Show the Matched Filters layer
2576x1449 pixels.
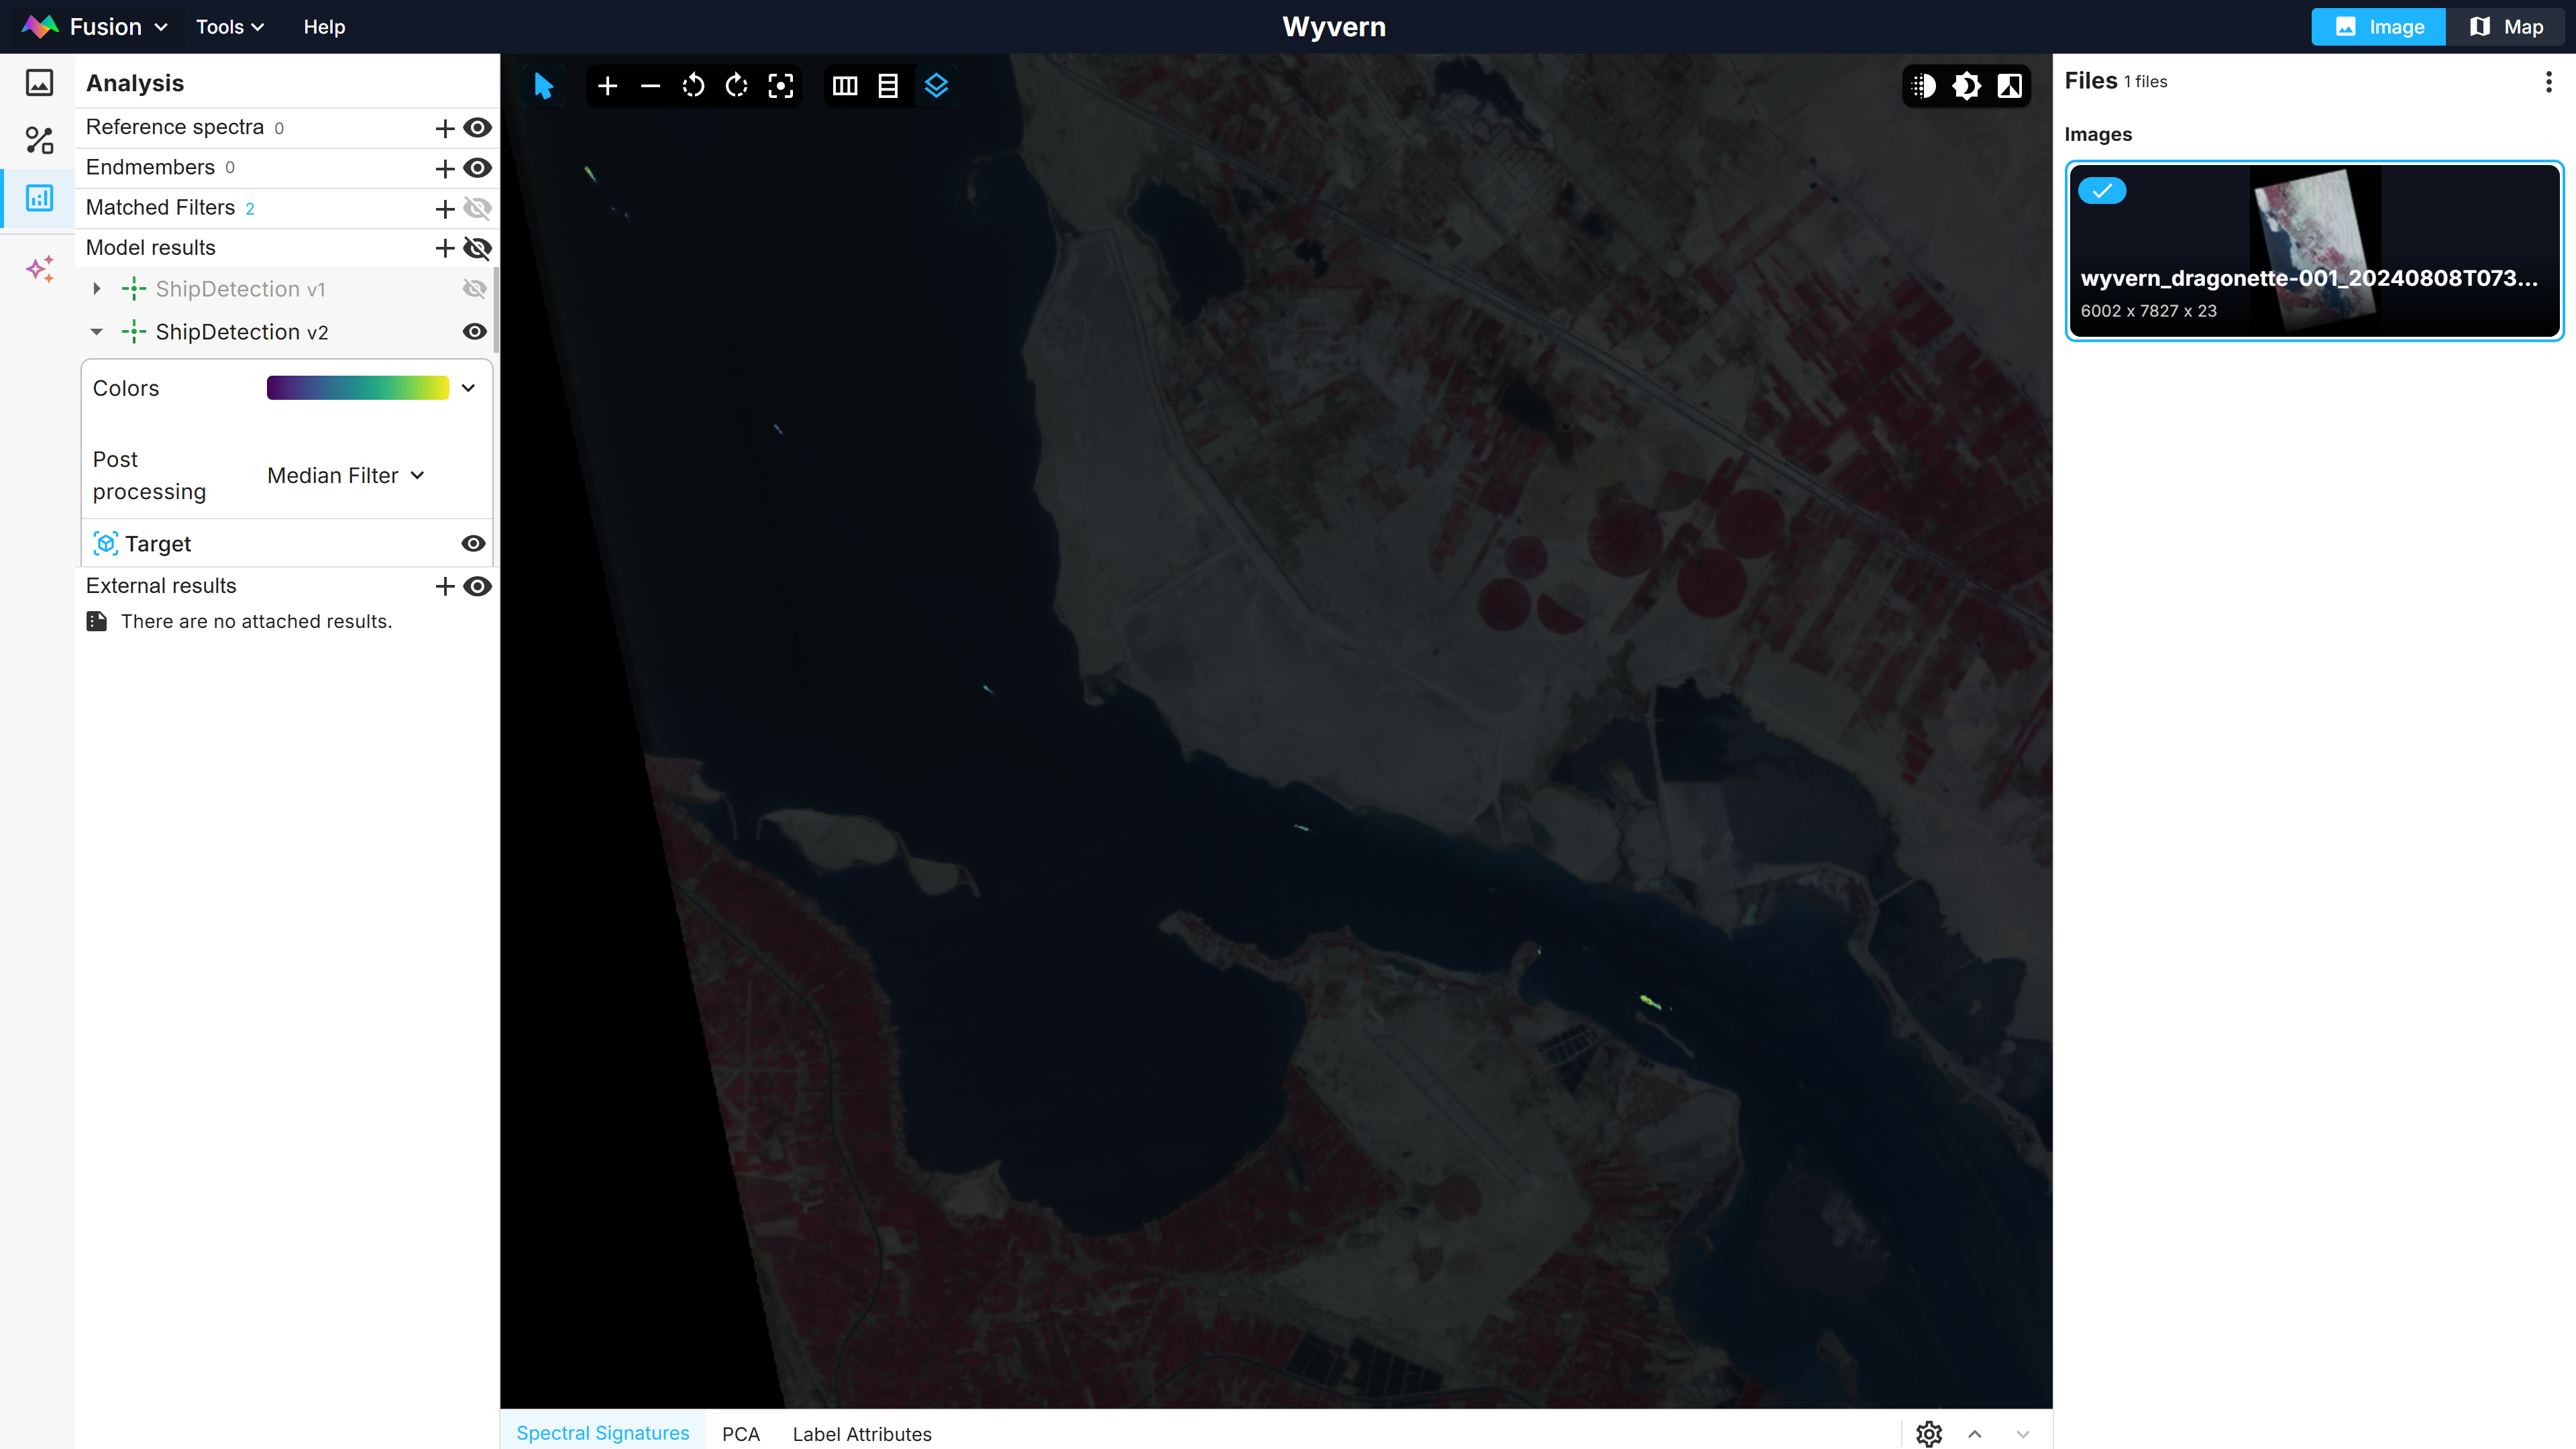477,208
